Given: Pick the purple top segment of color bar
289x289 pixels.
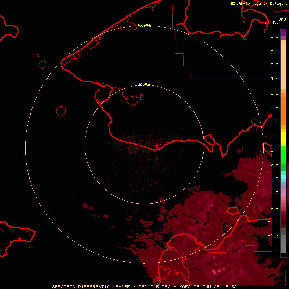Looking at the screenshot, I should tap(284, 32).
